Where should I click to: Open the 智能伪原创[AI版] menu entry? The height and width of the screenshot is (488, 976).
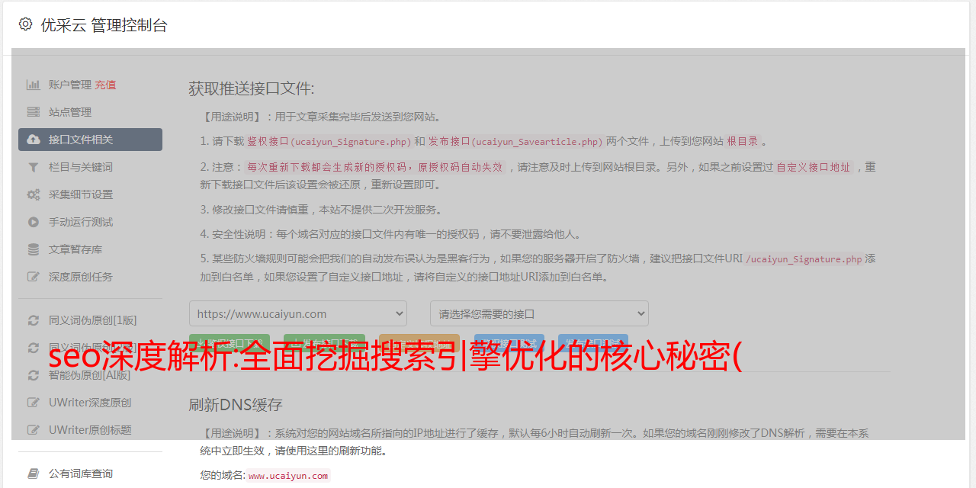click(90, 375)
